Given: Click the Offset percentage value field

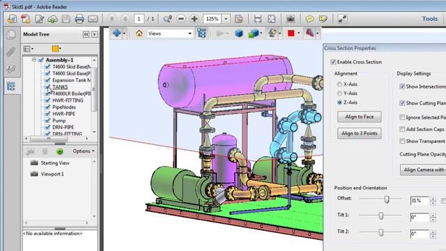Looking at the screenshot, I should pyautogui.click(x=420, y=201).
